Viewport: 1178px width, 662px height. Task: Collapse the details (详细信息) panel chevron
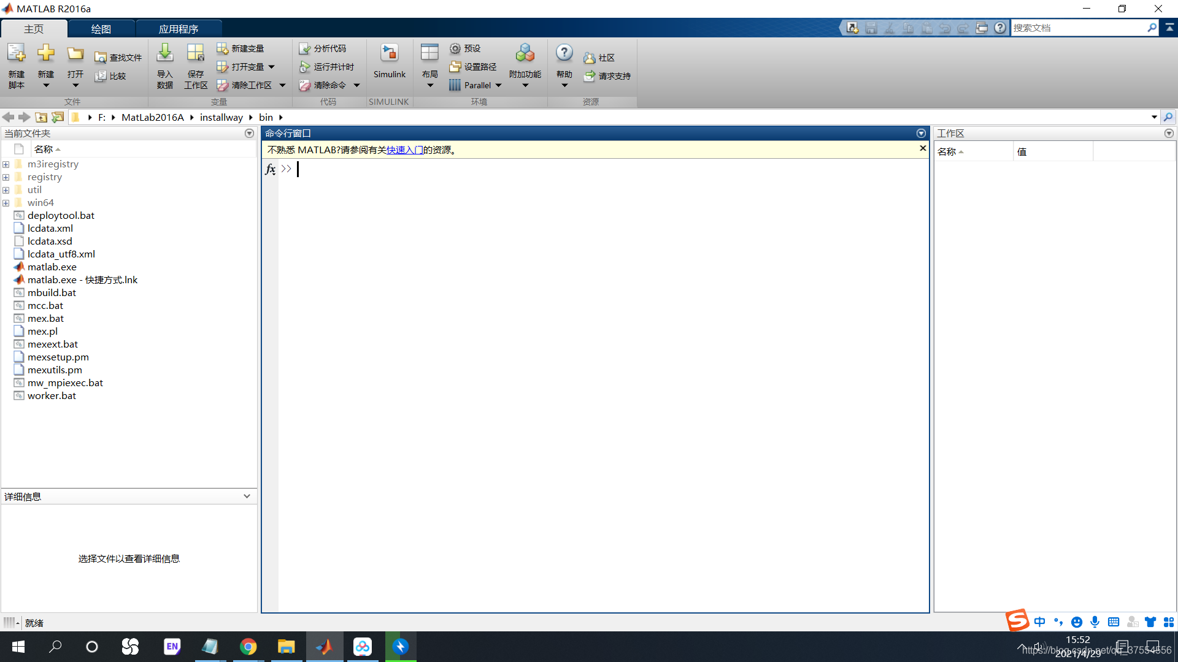click(x=247, y=496)
